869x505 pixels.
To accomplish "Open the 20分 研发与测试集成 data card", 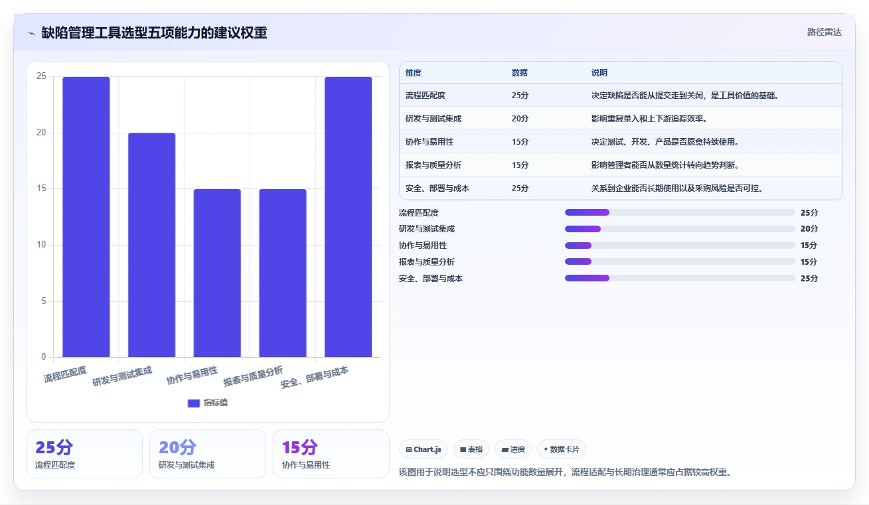I will pos(208,454).
